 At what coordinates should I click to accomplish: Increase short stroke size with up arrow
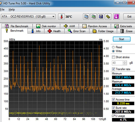pyautogui.click(x=125, y=62)
